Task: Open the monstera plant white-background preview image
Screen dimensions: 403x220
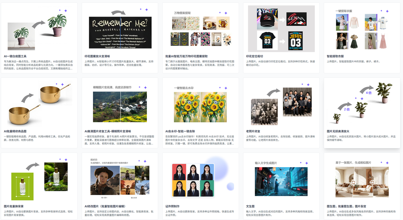Action: (x=39, y=29)
